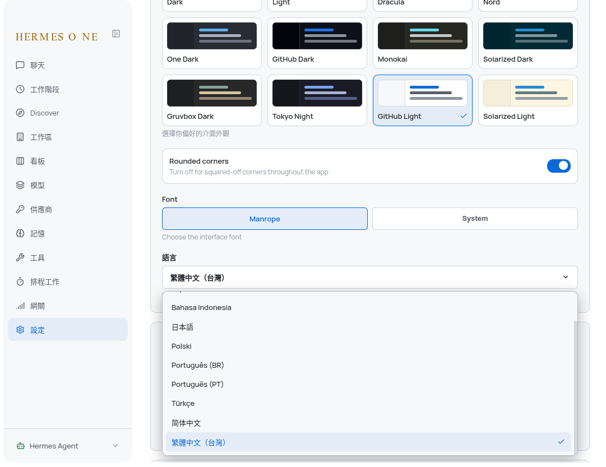Click the 排程工作 sidebar label
606x467 pixels.
(45, 282)
